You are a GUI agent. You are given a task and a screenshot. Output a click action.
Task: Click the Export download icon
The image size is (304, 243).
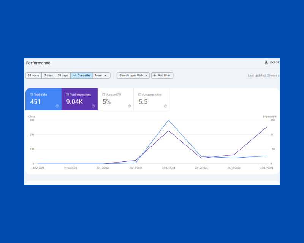click(266, 63)
